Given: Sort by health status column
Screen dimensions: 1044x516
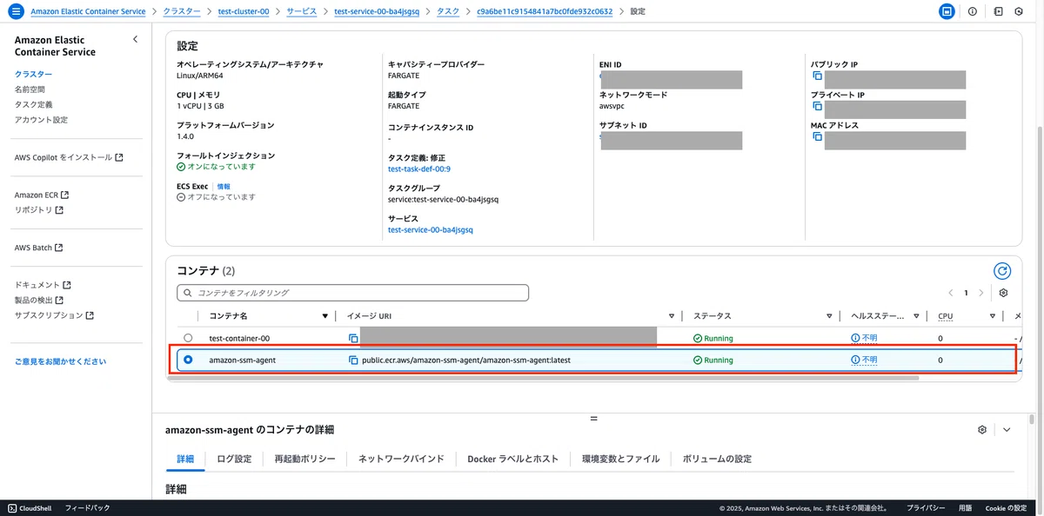Looking at the screenshot, I should click(x=914, y=316).
